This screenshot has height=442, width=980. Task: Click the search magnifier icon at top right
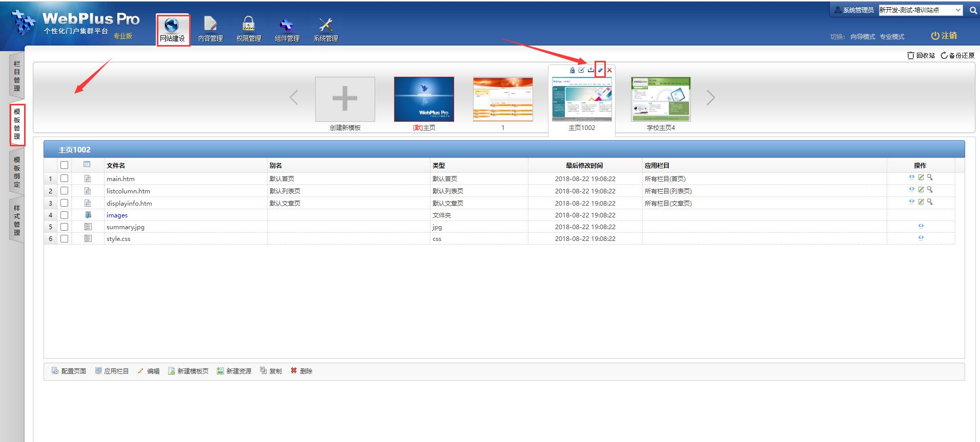[973, 10]
